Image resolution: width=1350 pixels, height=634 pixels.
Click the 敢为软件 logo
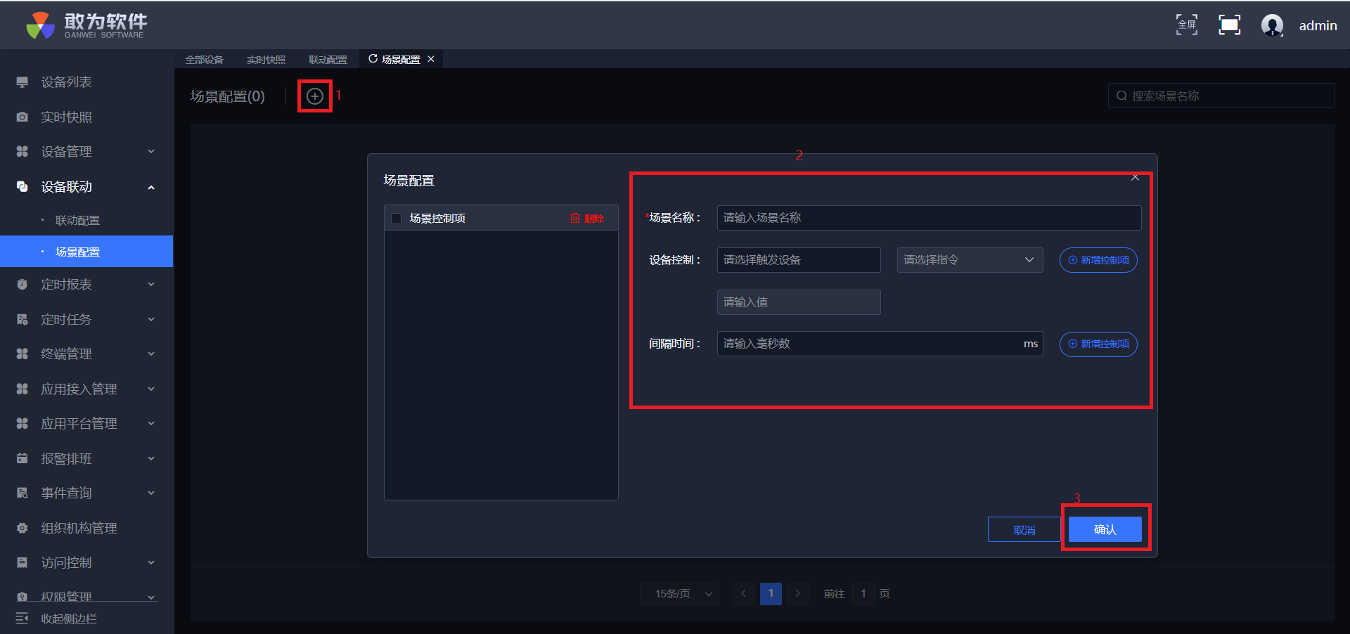[x=86, y=25]
